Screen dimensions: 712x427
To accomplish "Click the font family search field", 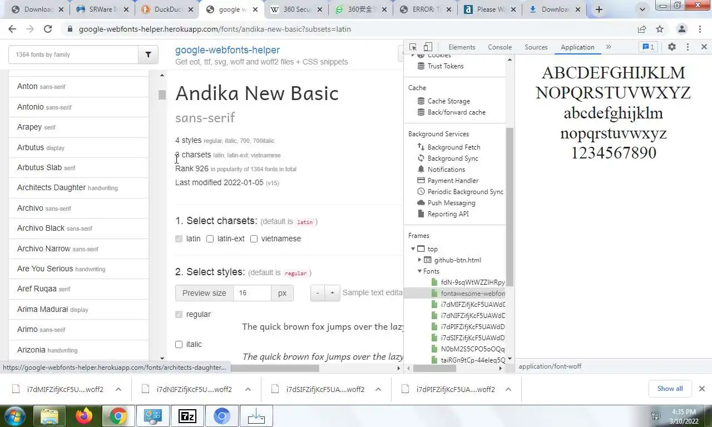I will [73, 54].
